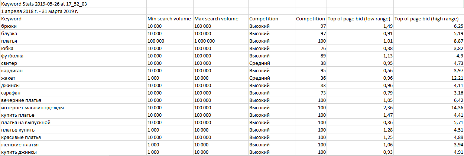Viewport: 464px width, 156px height.
Task: Select the keyword cell жакет
Action: point(73,78)
